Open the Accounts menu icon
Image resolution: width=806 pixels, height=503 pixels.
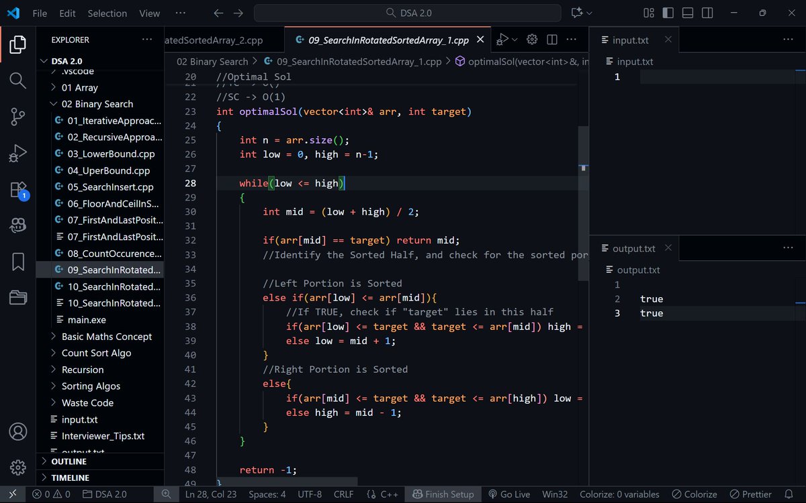click(18, 431)
